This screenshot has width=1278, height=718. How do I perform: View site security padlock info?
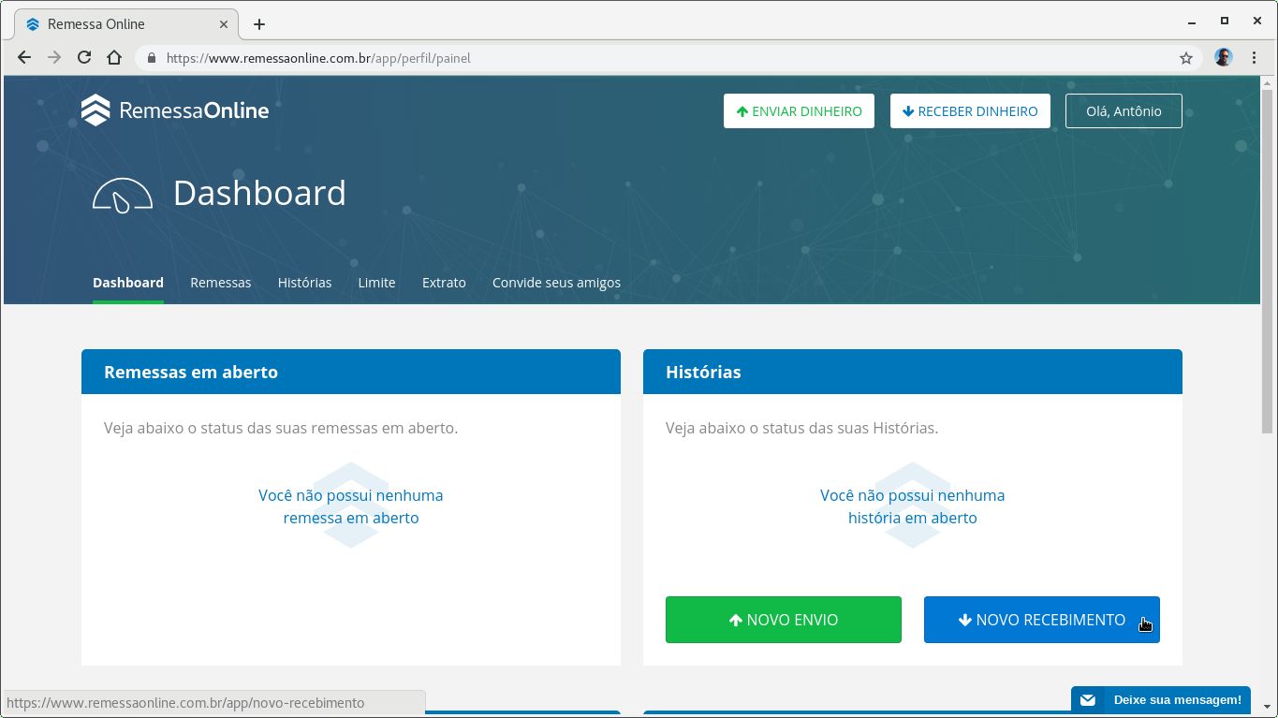point(152,58)
